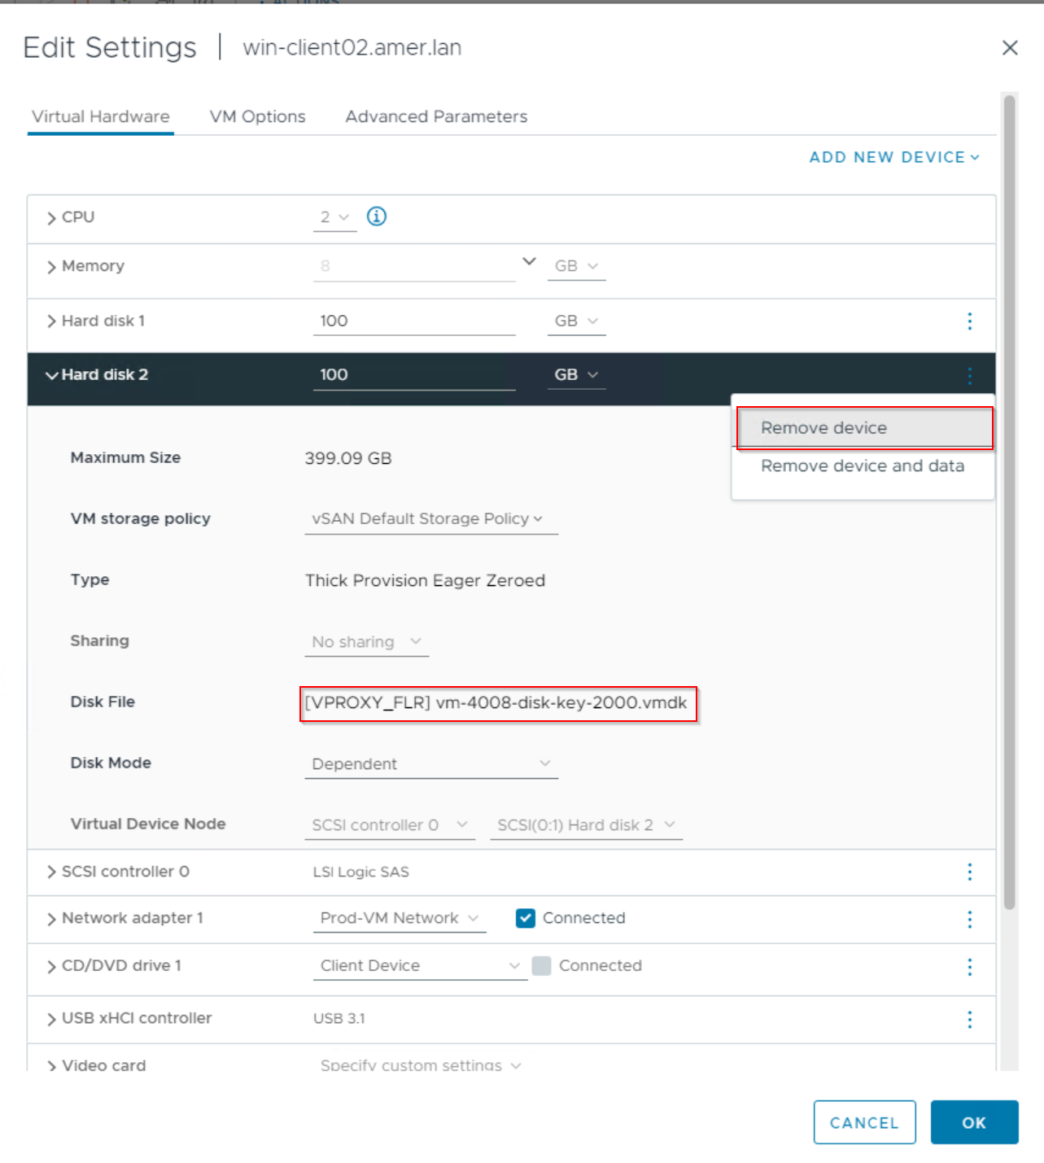This screenshot has height=1163, width=1044.
Task: Open the Disk Mode dropdown
Action: click(430, 763)
